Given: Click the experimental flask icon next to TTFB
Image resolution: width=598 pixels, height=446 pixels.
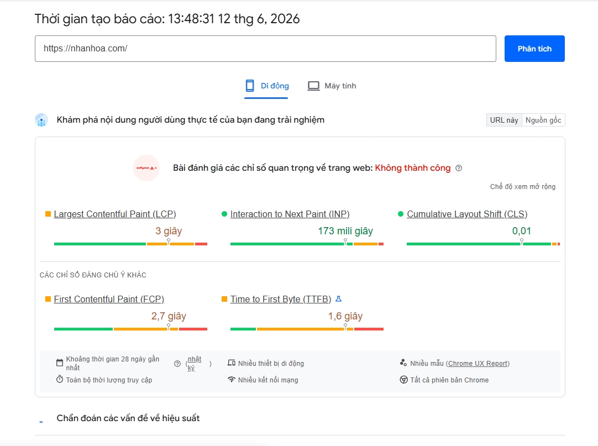Looking at the screenshot, I should point(338,299).
